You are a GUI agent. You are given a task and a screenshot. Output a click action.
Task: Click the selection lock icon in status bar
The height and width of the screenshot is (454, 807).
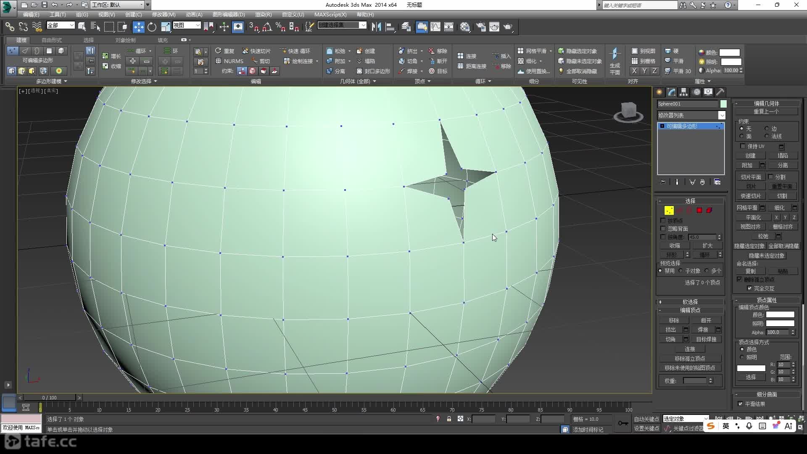click(449, 419)
